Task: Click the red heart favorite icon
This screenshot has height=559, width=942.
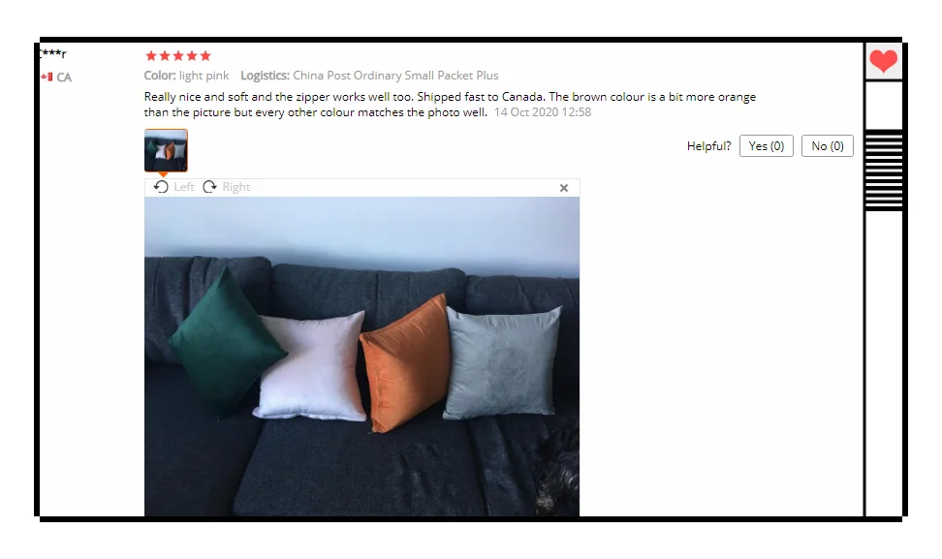Action: pos(883,61)
